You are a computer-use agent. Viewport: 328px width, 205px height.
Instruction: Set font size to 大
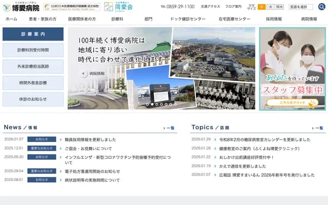tap(270, 7)
